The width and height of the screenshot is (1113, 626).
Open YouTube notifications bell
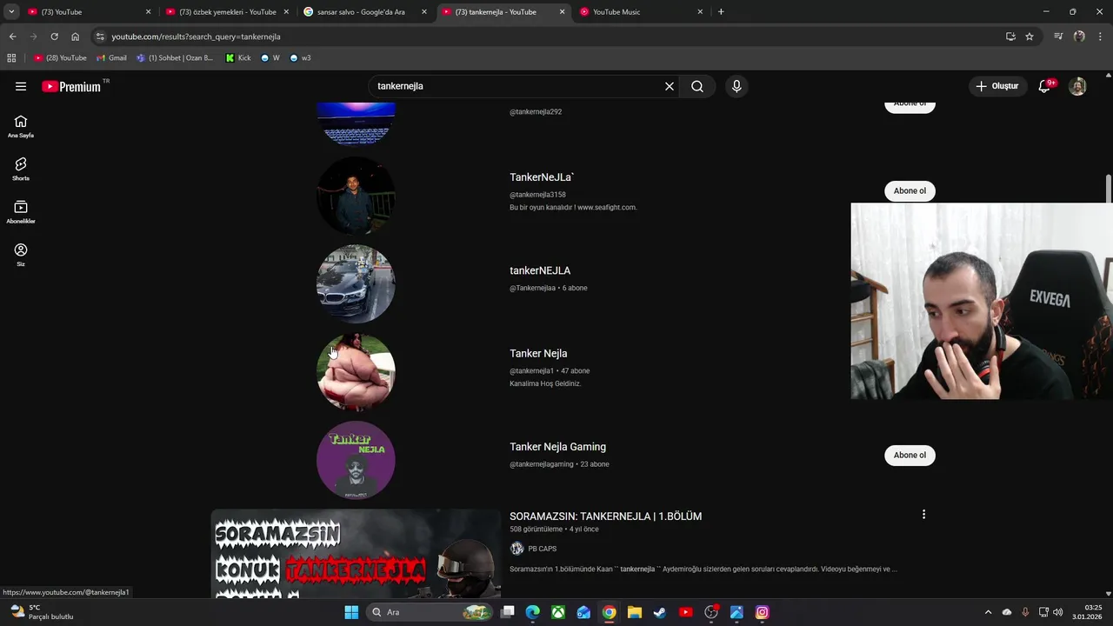[x=1044, y=86]
